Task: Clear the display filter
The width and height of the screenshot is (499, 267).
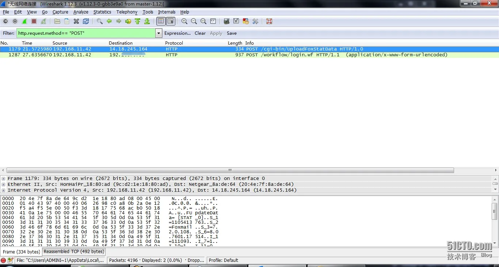Action: [x=200, y=33]
